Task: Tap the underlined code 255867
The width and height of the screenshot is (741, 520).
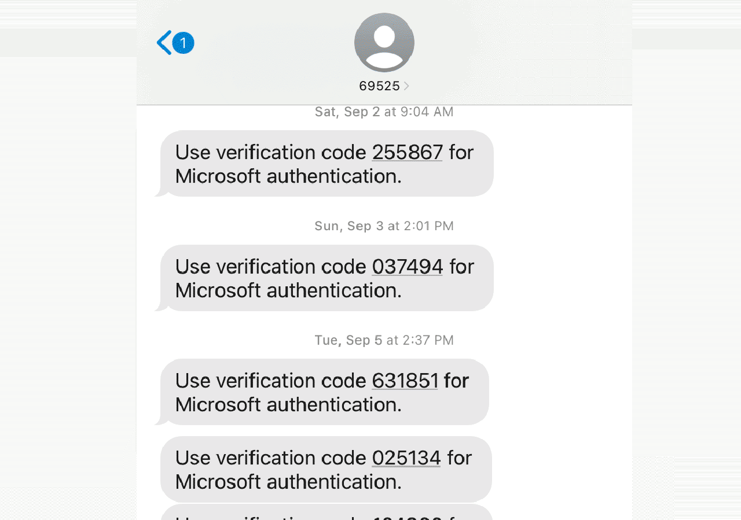Action: (407, 152)
